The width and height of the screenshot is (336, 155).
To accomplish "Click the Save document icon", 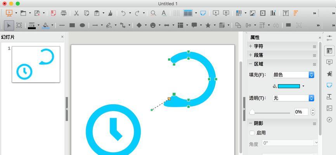I will 37,13.
